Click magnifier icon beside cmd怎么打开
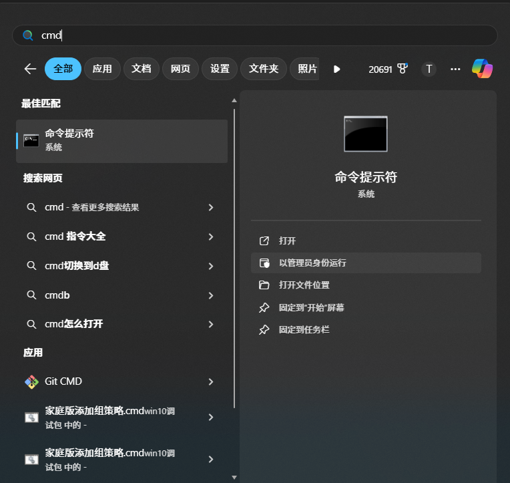 coord(31,324)
